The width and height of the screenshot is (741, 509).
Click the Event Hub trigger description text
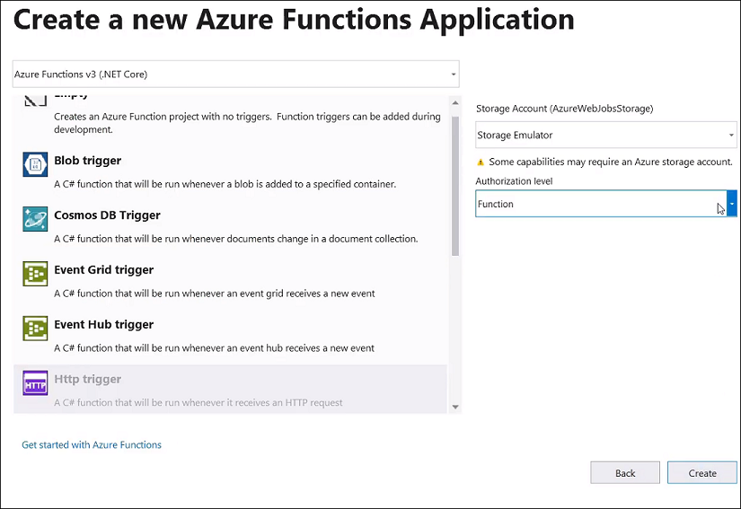(x=214, y=348)
